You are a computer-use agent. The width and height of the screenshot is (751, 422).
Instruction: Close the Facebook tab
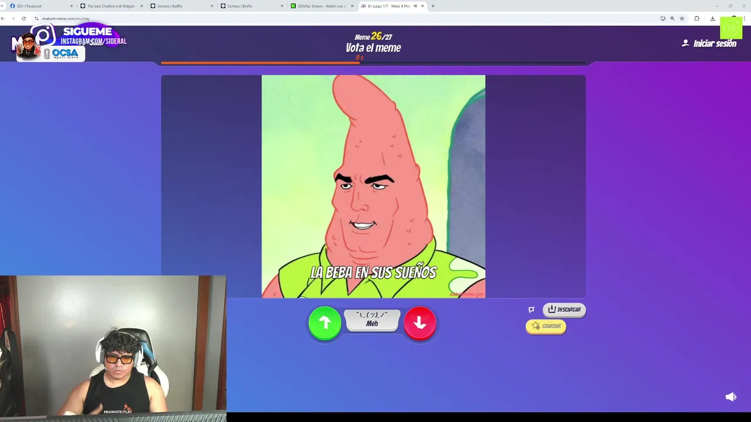pyautogui.click(x=72, y=6)
